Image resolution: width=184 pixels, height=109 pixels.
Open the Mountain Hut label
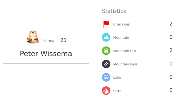tap(125, 51)
